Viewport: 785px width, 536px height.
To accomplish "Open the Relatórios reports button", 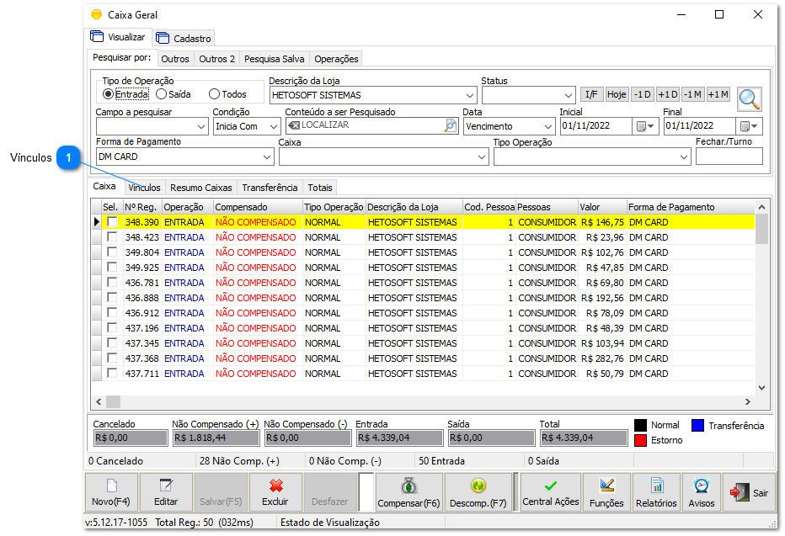I will click(x=656, y=492).
